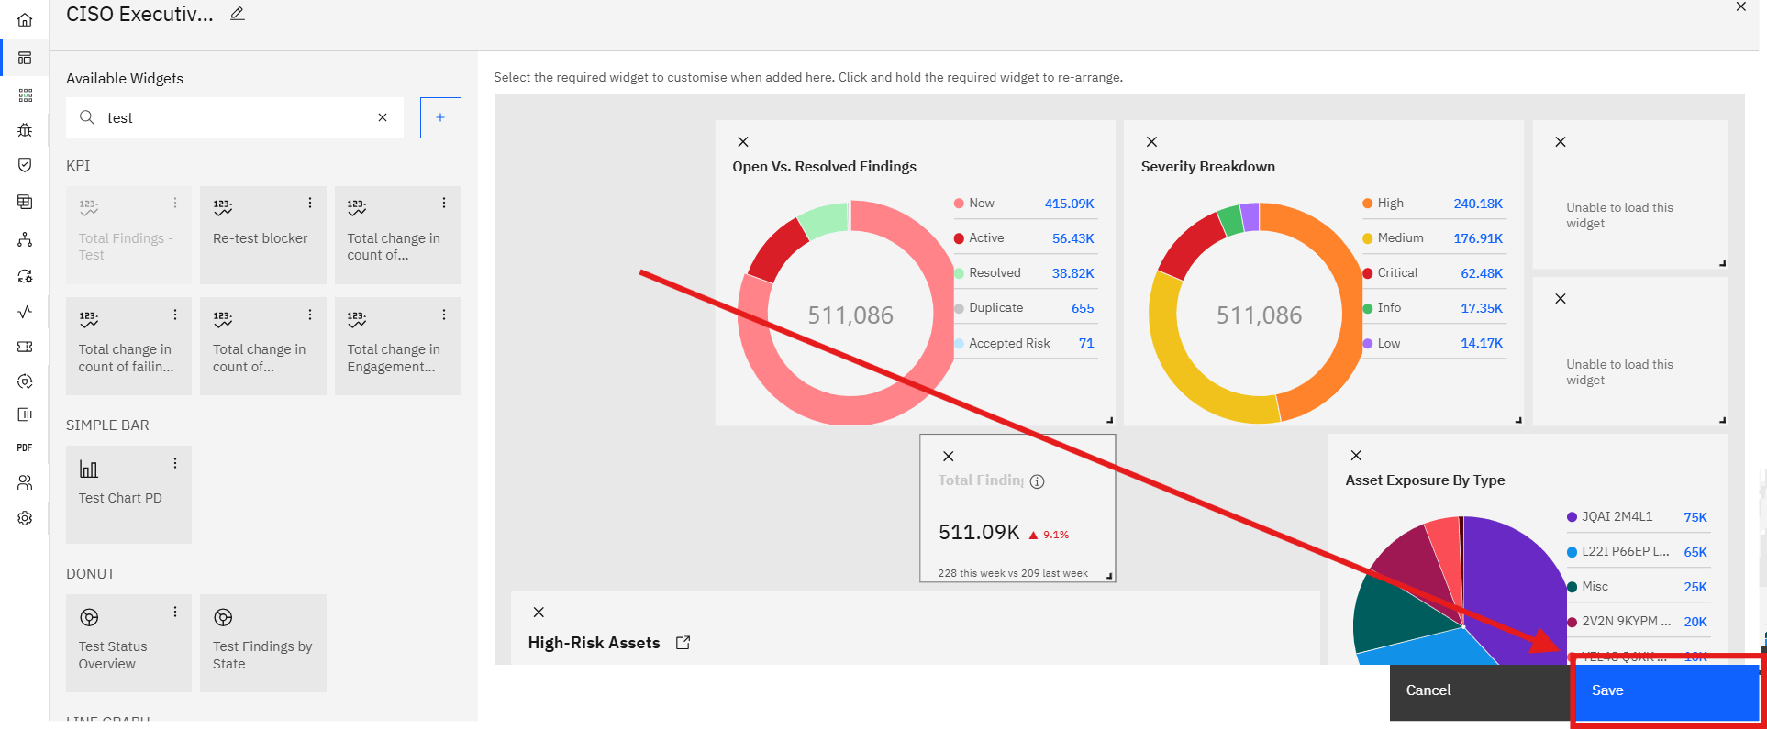Open options menu for Test Status Overview widget
This screenshot has height=729, width=1767.
click(x=175, y=612)
